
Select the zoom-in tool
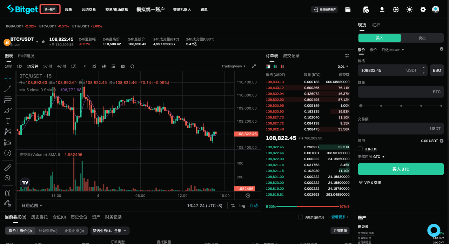click(x=7, y=178)
